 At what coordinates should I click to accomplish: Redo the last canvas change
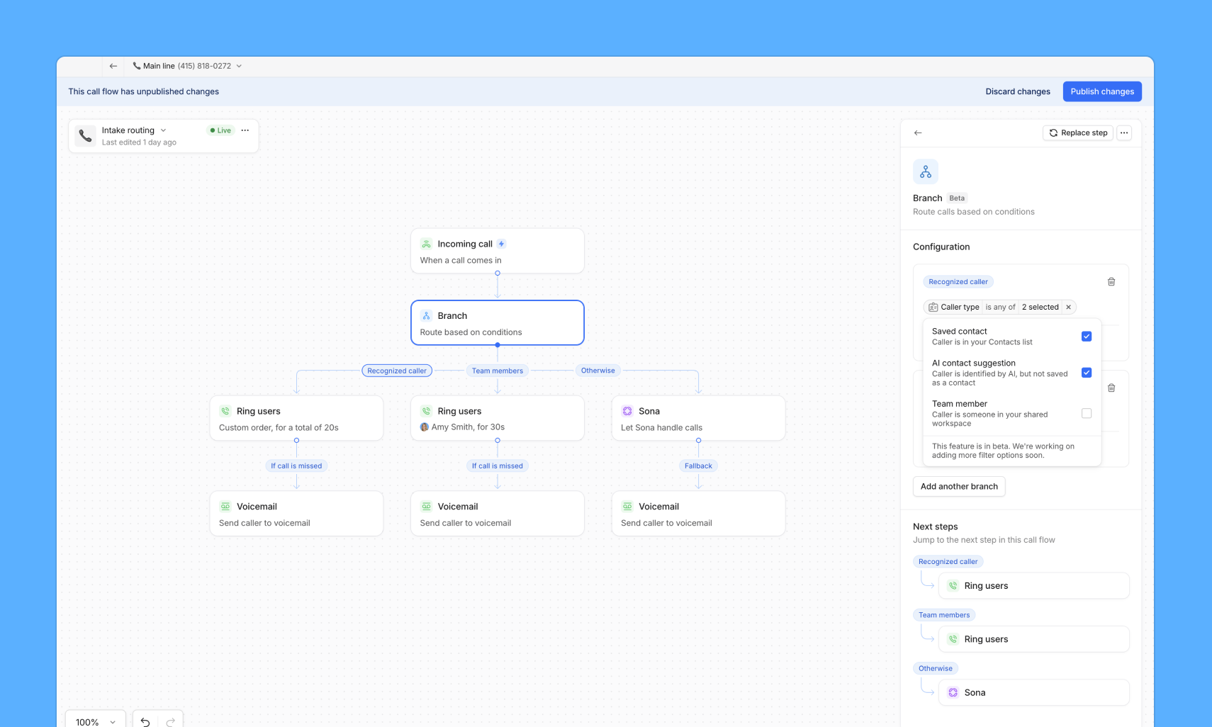[171, 721]
